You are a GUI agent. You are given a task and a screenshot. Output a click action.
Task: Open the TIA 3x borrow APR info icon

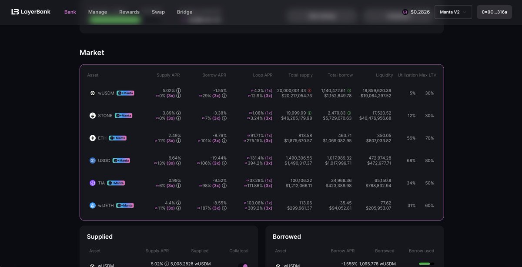coord(224,186)
